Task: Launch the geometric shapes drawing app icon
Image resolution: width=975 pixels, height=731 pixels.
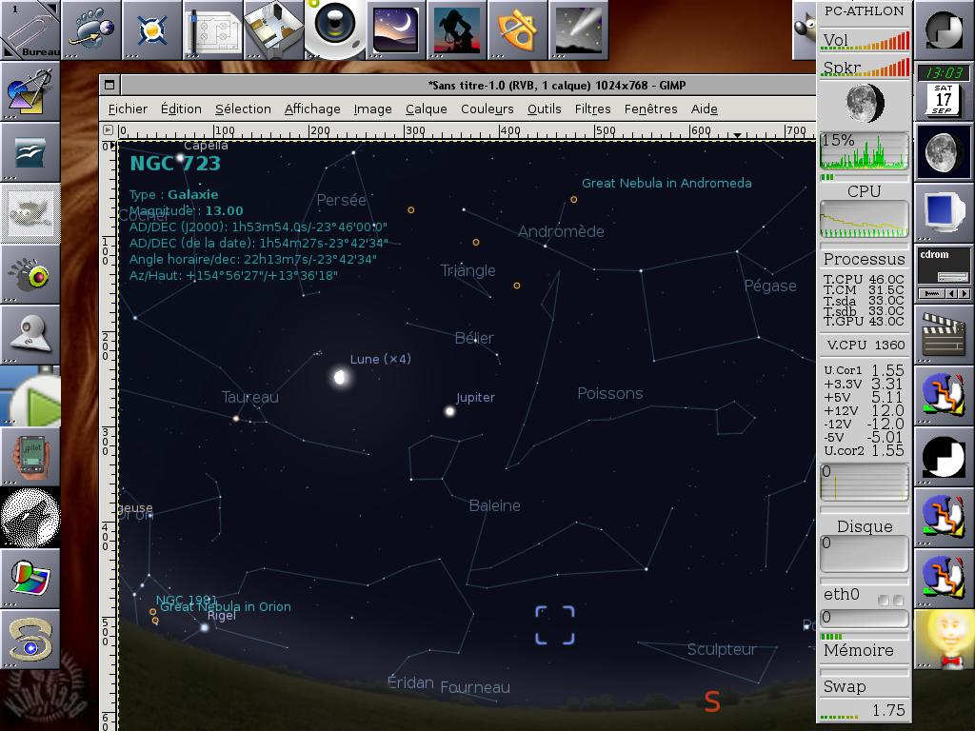Action: 30,90
